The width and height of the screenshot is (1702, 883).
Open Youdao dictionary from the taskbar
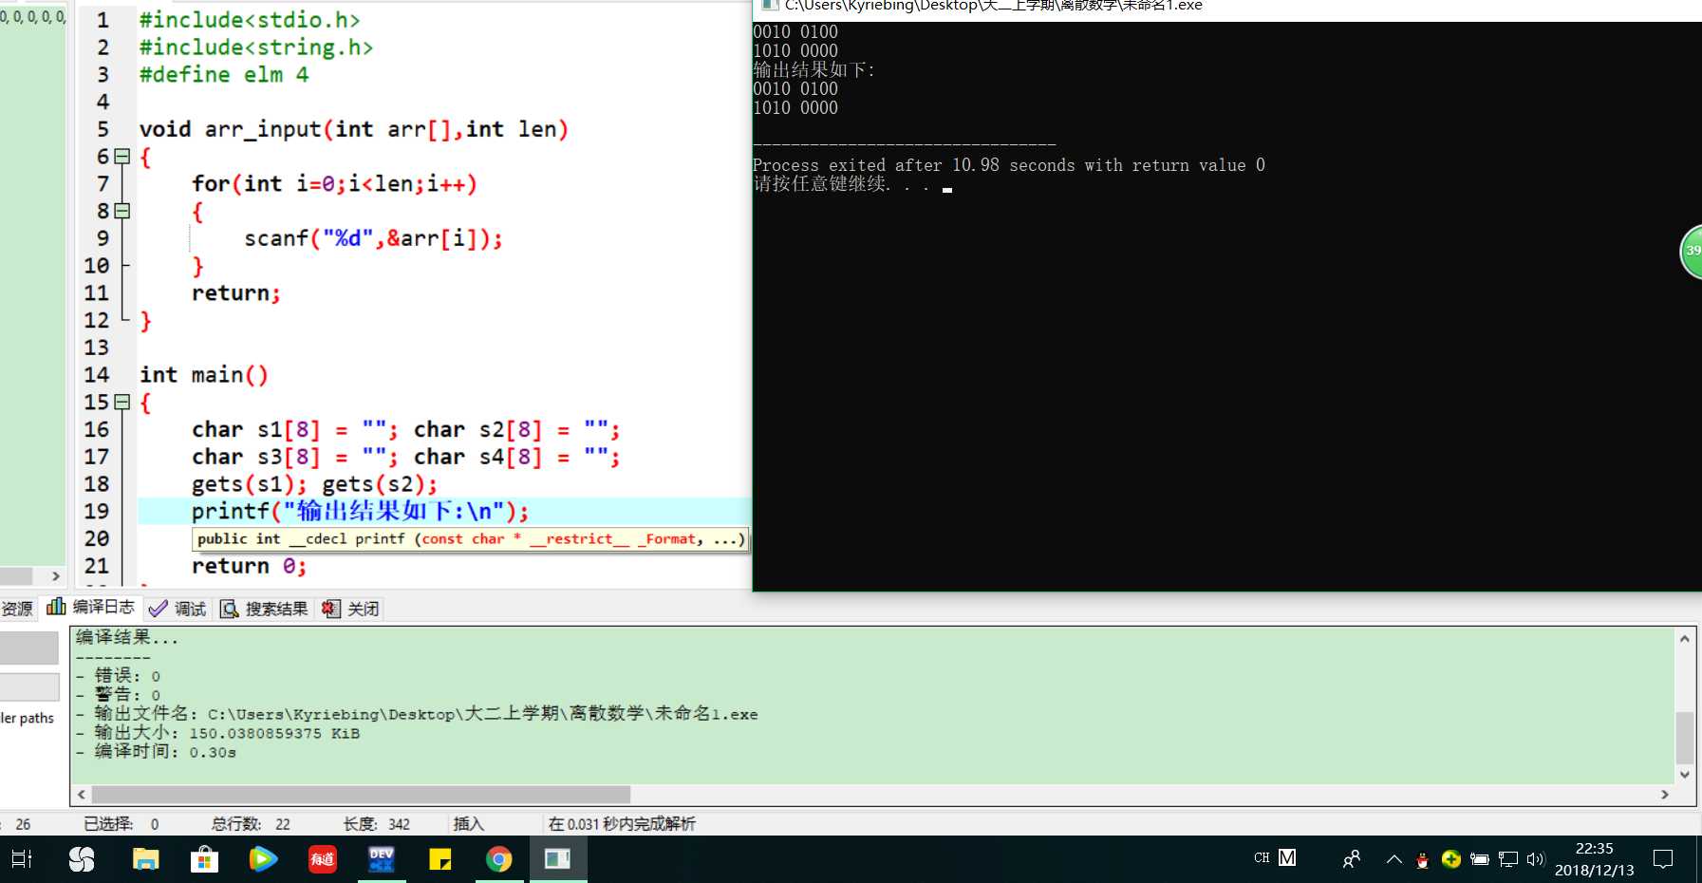[323, 859]
